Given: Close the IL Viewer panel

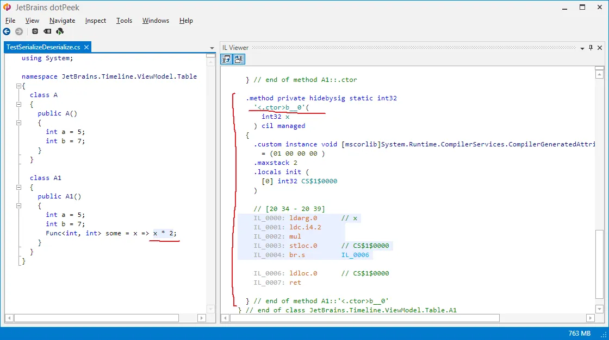Looking at the screenshot, I should 600,48.
